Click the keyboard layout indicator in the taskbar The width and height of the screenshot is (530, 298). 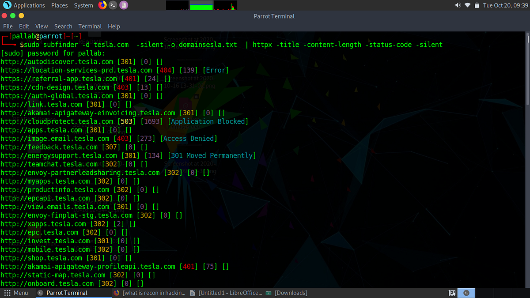(x=451, y=293)
